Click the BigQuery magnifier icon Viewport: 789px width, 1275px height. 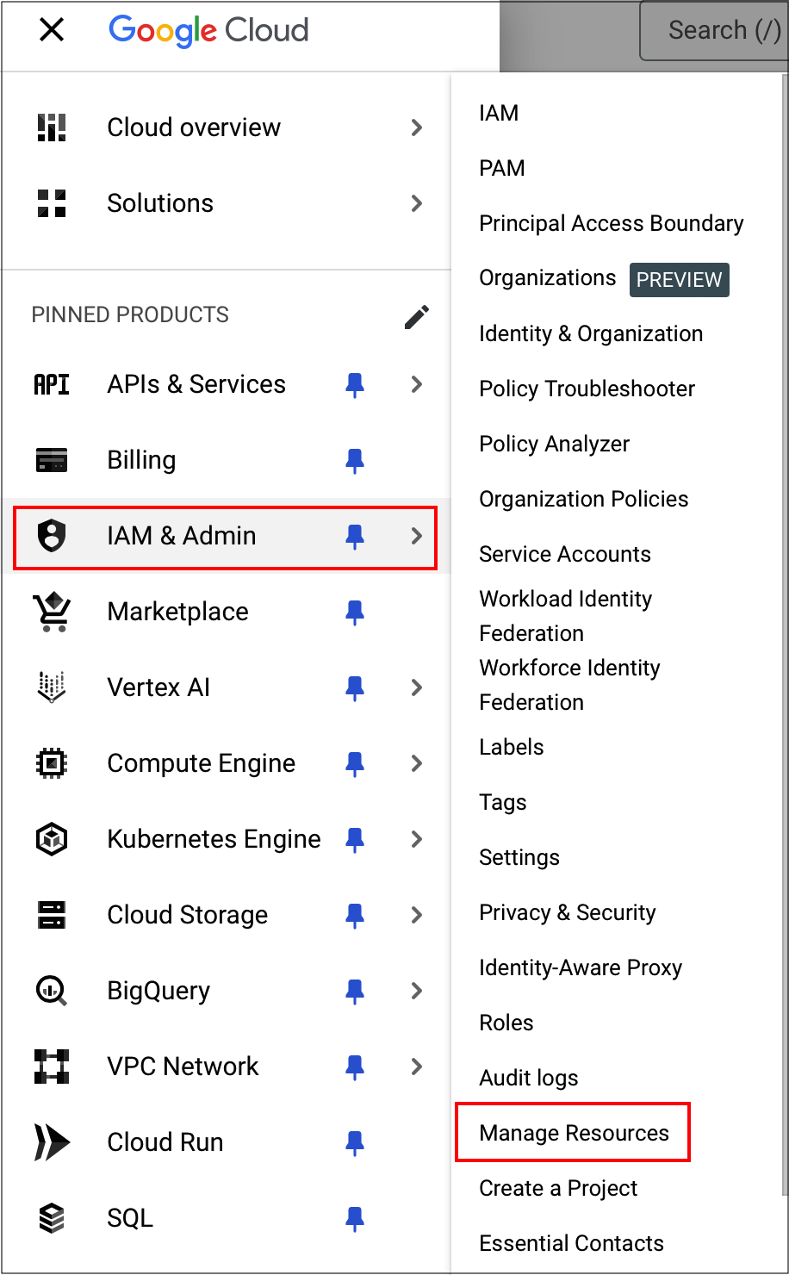tap(52, 991)
